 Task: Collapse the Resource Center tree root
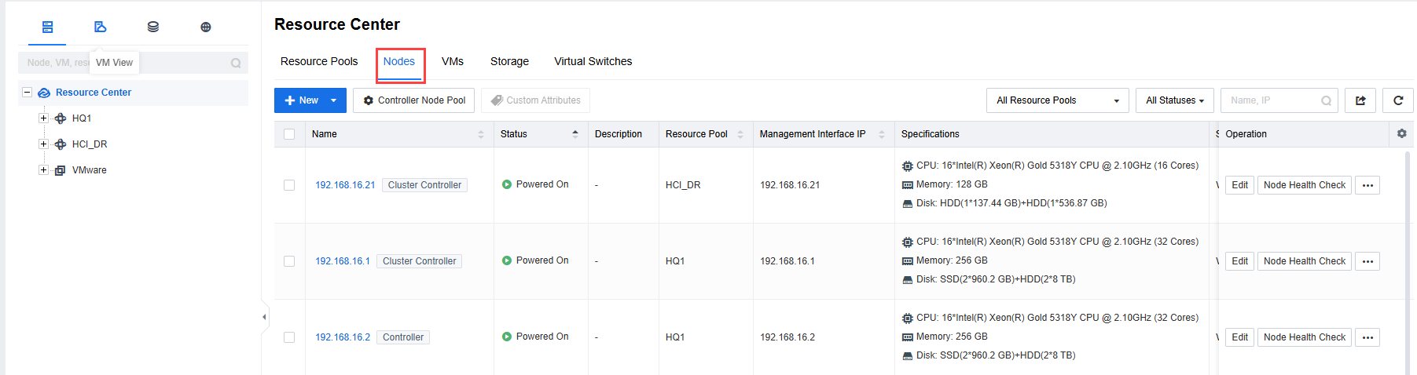[27, 93]
